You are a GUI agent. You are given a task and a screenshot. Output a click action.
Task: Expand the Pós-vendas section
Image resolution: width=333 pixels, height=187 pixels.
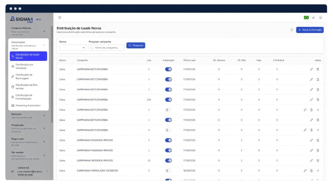coord(44,155)
